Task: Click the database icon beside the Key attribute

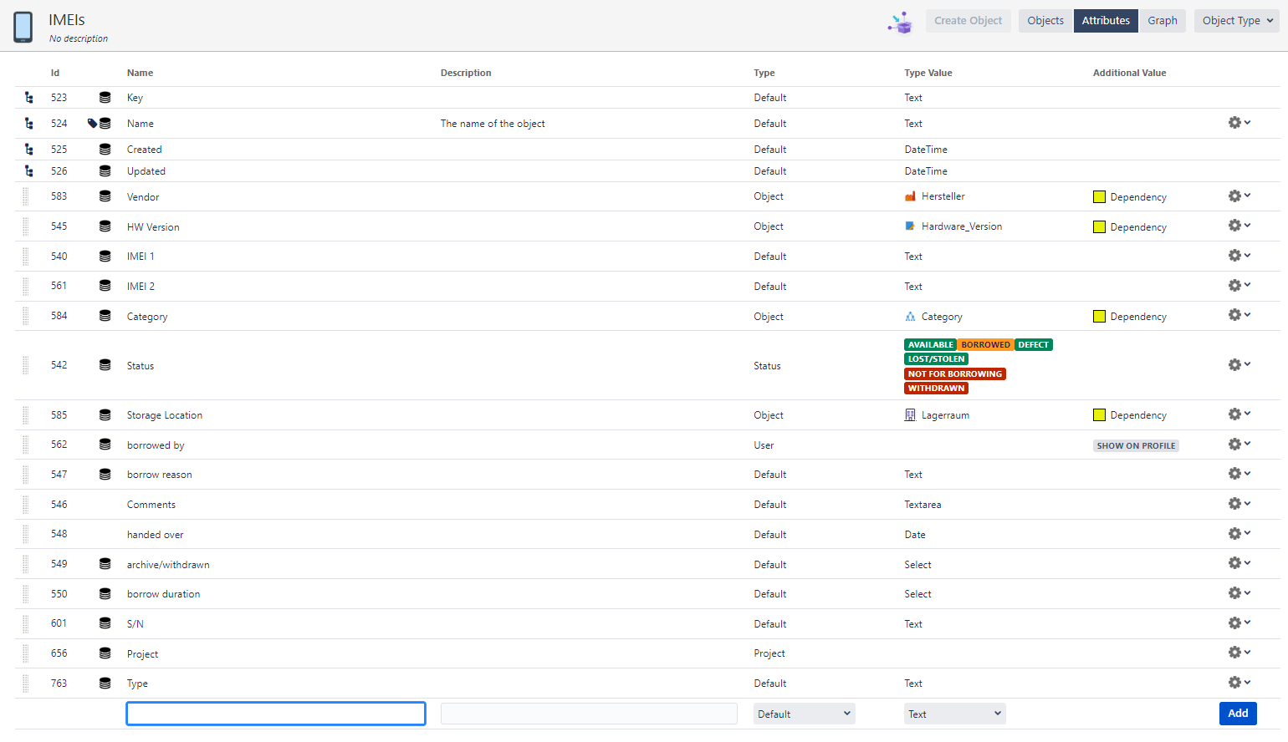Action: 105,97
